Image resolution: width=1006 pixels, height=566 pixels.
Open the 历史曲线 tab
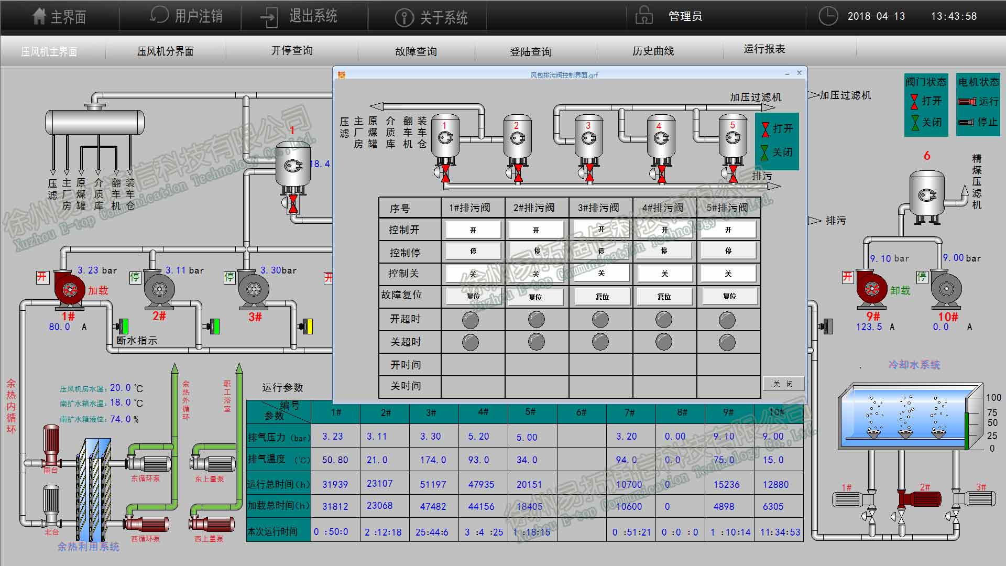click(x=653, y=51)
